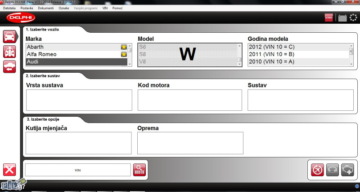Click the Godina modela scrollbar thumb
Image resolution: width=360 pixels, height=192 pixels.
pos(351,52)
